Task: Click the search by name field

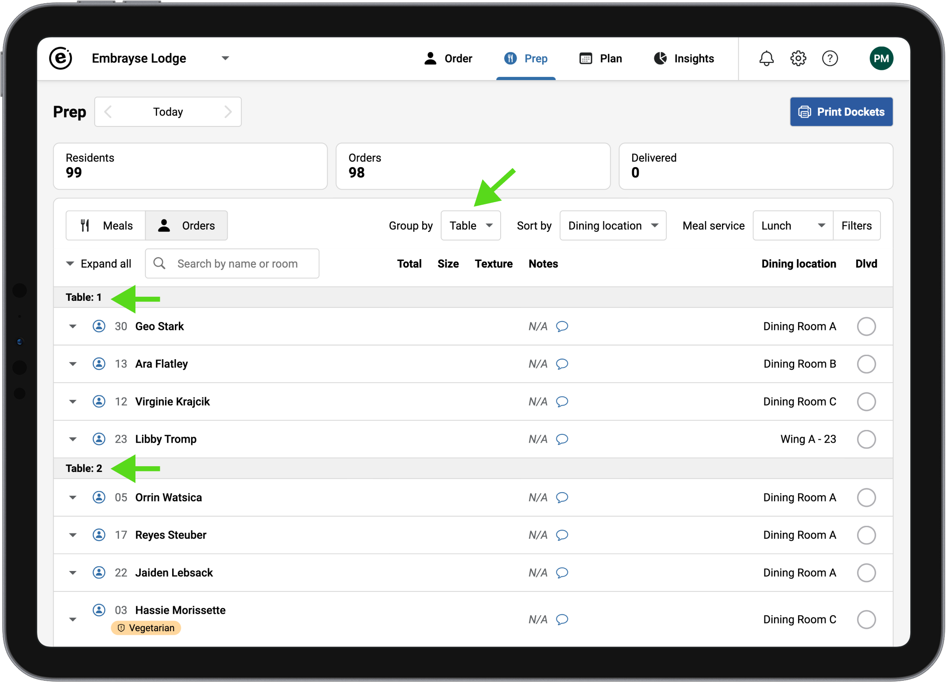Action: [x=237, y=264]
